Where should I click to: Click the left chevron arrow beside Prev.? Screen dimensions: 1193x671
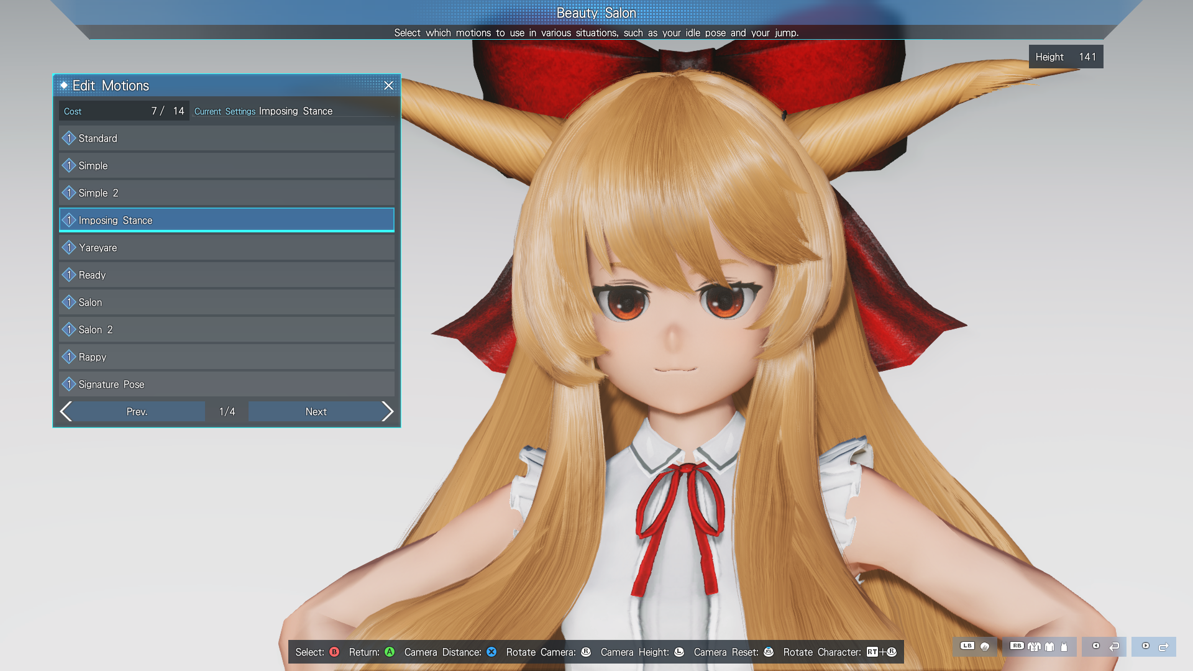pos(66,411)
